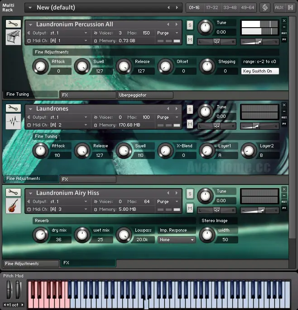Open Output dropdown for Laundronium Percussion All
The image size is (298, 310).
click(86, 33)
